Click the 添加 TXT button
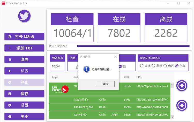Viewport: 194px width, 122px height. pyautogui.click(x=24, y=48)
